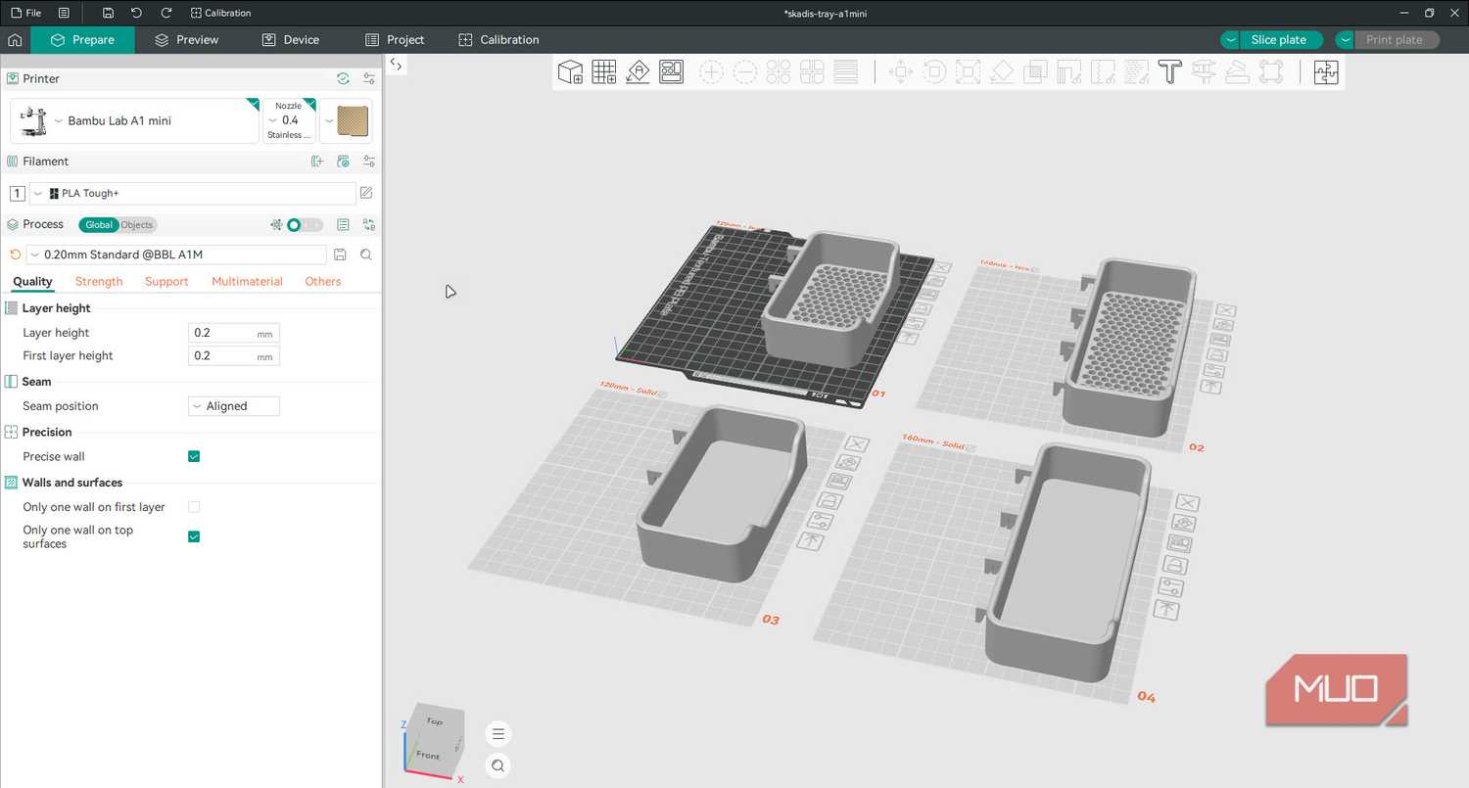Click the Rotate tool icon
This screenshot has width=1469, height=788.
[934, 71]
